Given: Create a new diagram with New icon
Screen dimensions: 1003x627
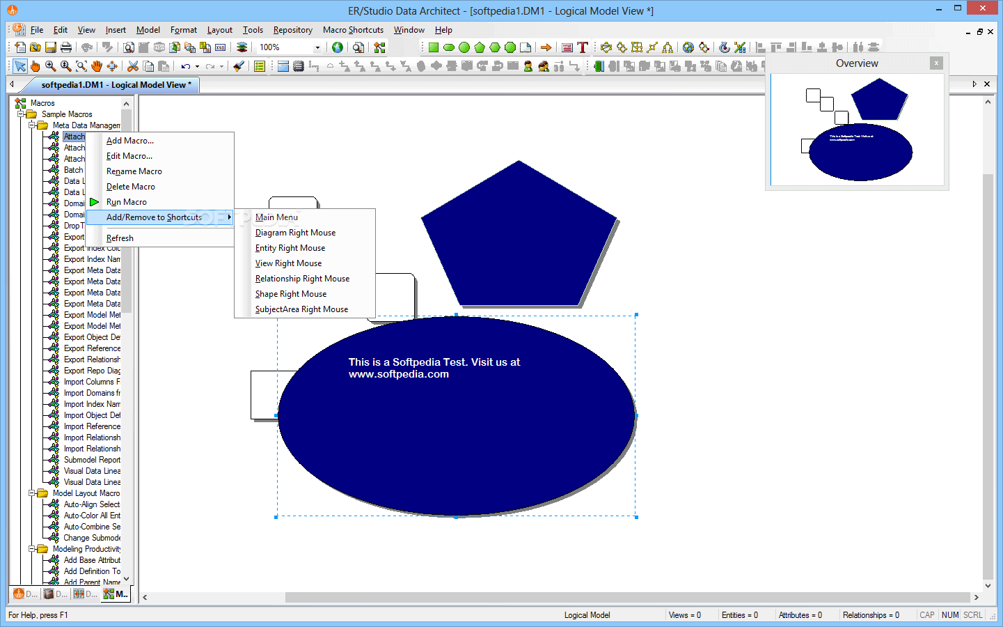Looking at the screenshot, I should 20,47.
